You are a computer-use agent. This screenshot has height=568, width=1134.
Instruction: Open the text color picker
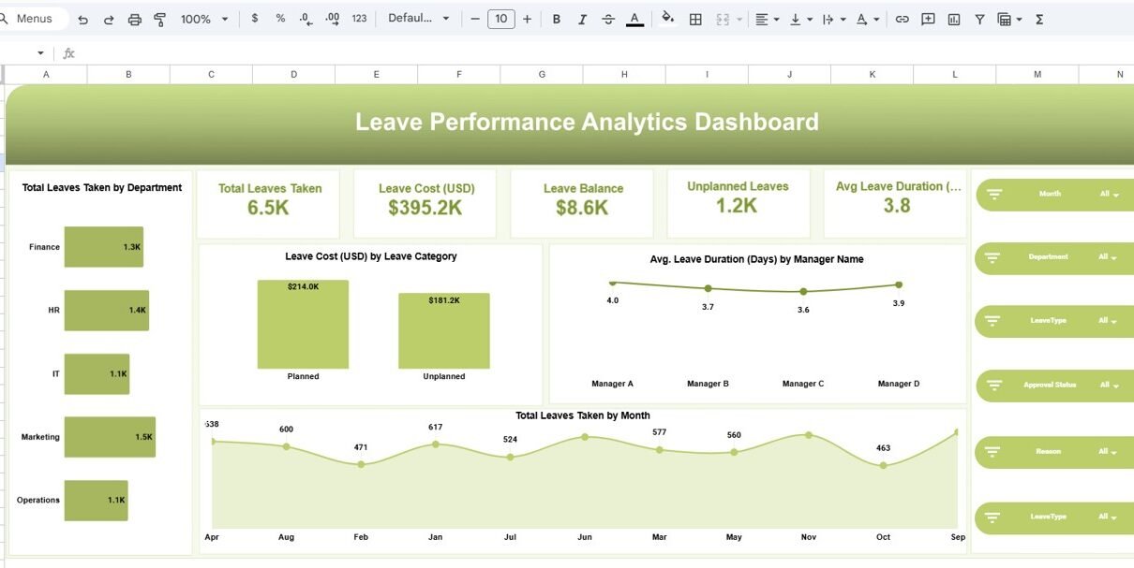634,19
